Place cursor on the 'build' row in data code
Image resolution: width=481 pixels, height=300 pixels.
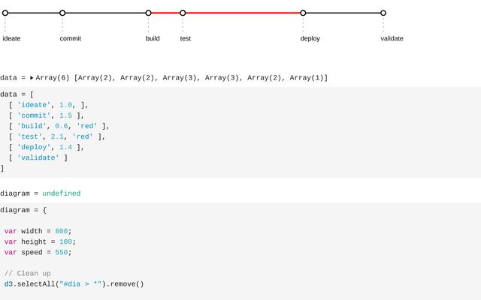(x=59, y=126)
